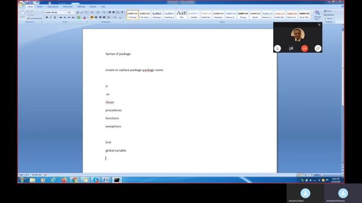Screen dimensions: 362x203
Task: Click the 'Syntax of package' line
Action: coord(118,54)
